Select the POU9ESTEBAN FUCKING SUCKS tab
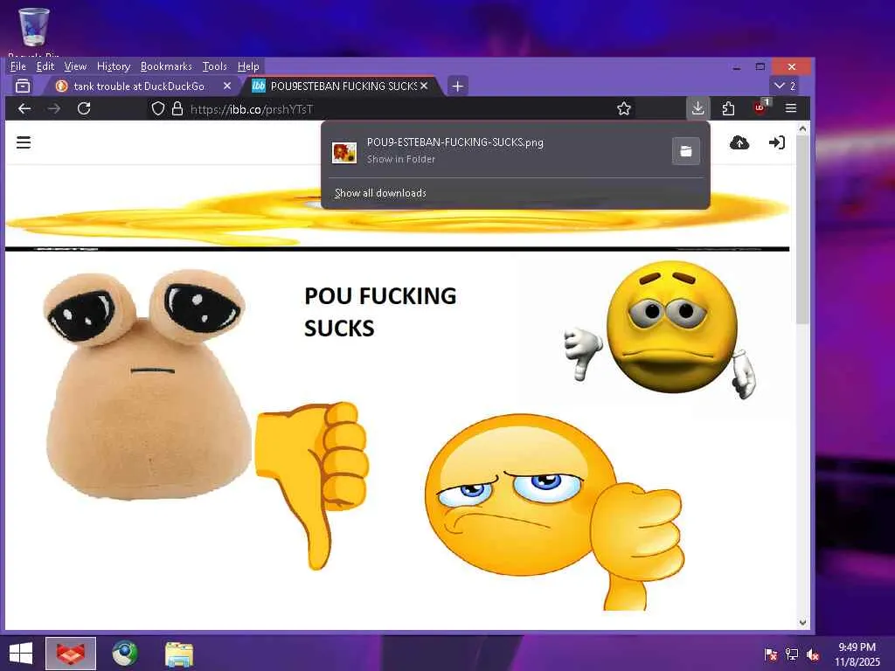 (342, 86)
